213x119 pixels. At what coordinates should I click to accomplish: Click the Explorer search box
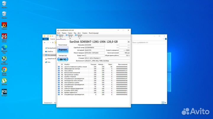(x=149, y=43)
